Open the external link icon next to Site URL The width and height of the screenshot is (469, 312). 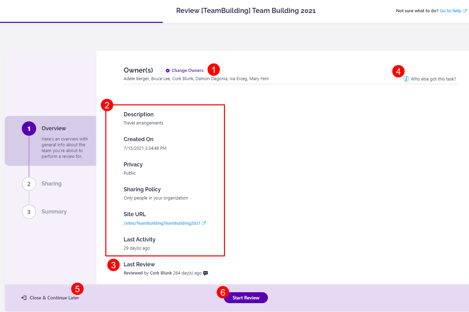pos(205,223)
